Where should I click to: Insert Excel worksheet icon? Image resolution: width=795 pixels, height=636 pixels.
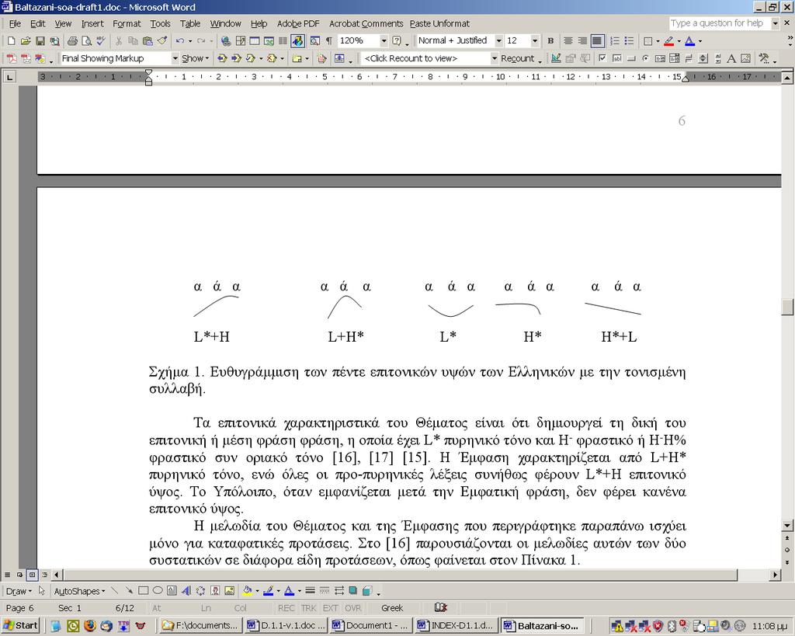(269, 41)
